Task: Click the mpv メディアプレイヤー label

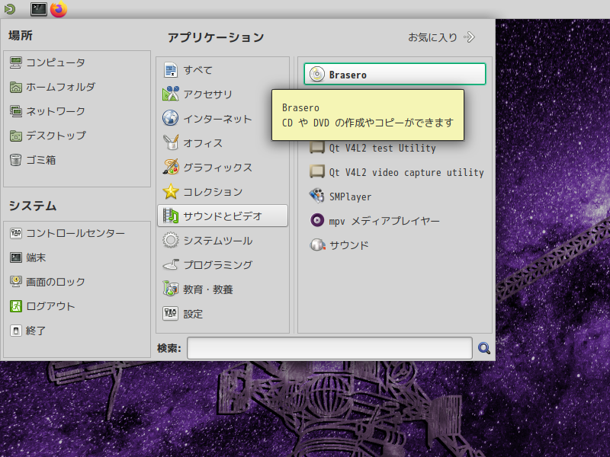Action: point(384,221)
